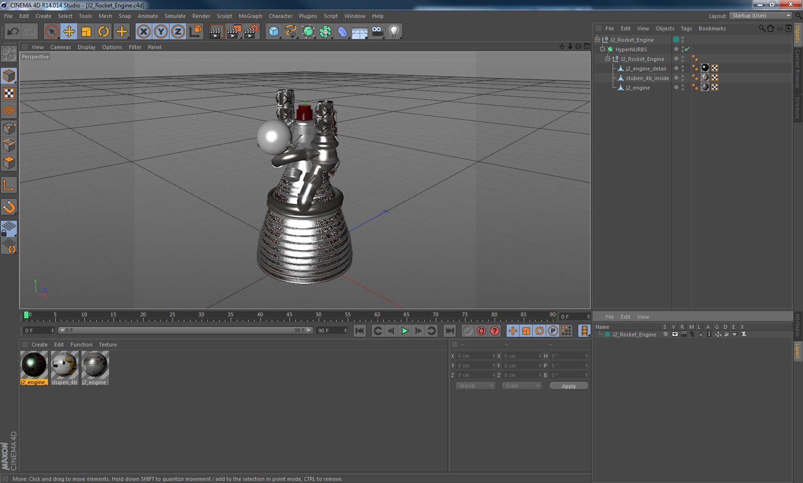Add a HyperNURBS generator icon
Screen dimensions: 803x483
click(308, 31)
